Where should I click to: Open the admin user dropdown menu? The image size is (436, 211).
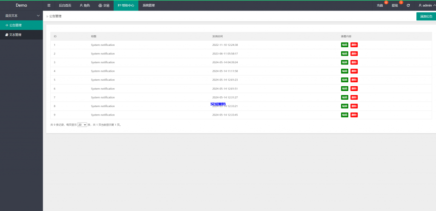[x=427, y=6]
